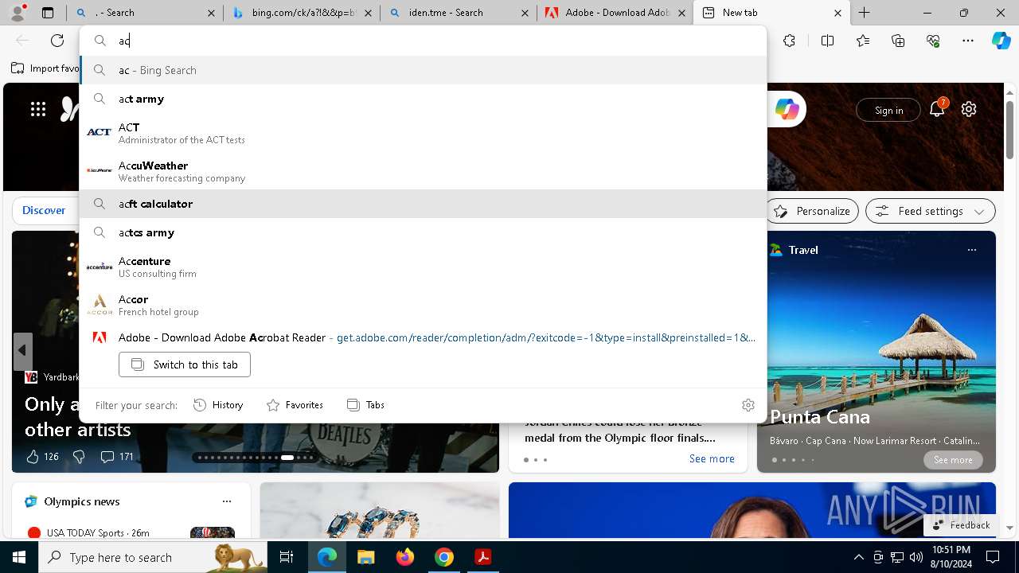This screenshot has height=573, width=1019.
Task: Filter search by Favorites
Action: 295,405
